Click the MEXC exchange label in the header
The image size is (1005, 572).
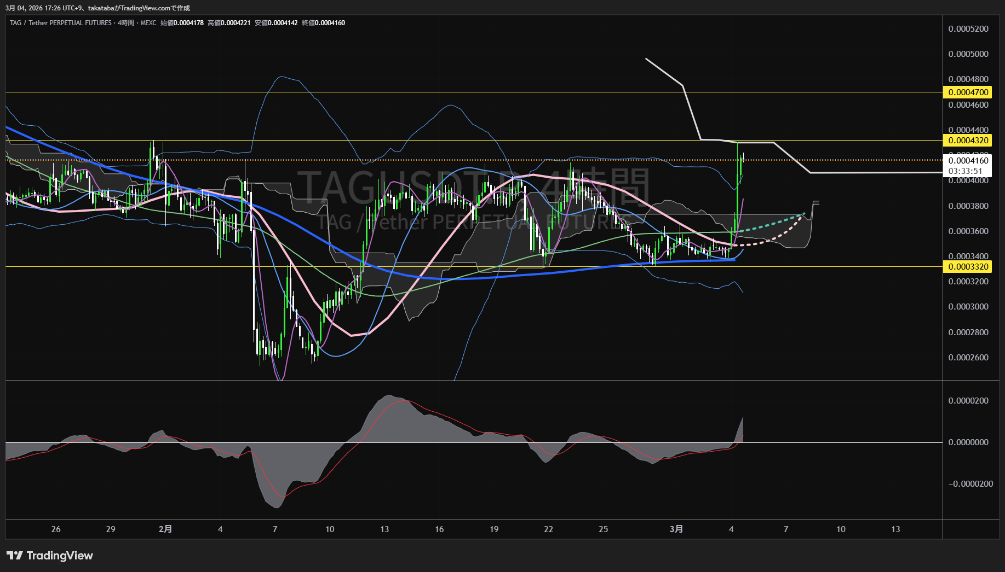(148, 23)
